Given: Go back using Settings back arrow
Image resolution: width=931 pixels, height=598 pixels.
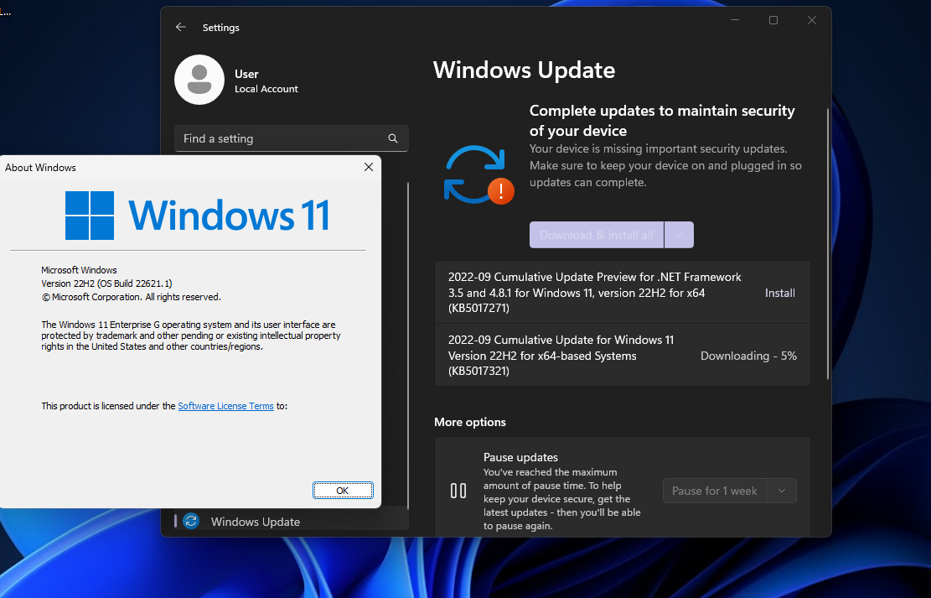Looking at the screenshot, I should click(181, 28).
